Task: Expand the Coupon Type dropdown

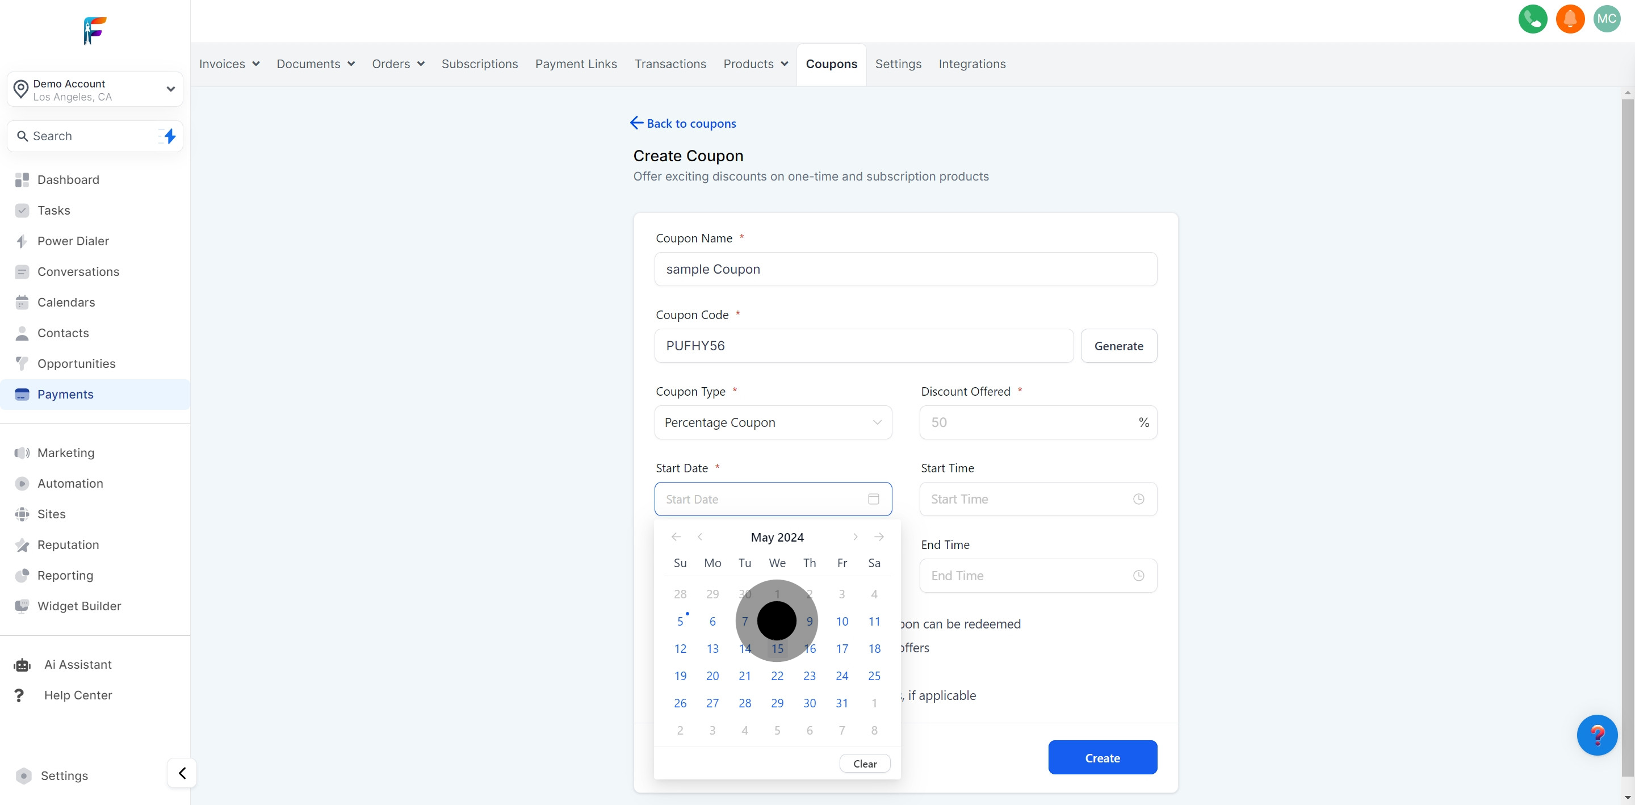Action: [773, 422]
